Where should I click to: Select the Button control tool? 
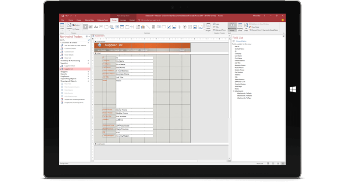pos(101,27)
